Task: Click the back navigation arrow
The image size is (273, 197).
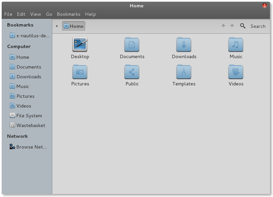Action: coord(223,26)
